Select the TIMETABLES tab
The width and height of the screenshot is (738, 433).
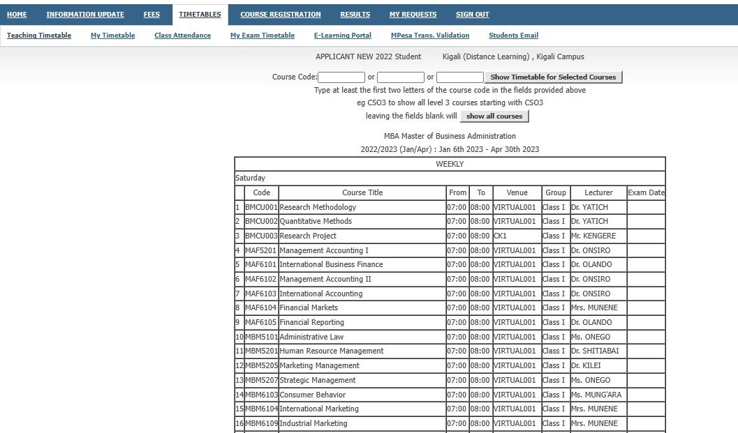pos(200,15)
